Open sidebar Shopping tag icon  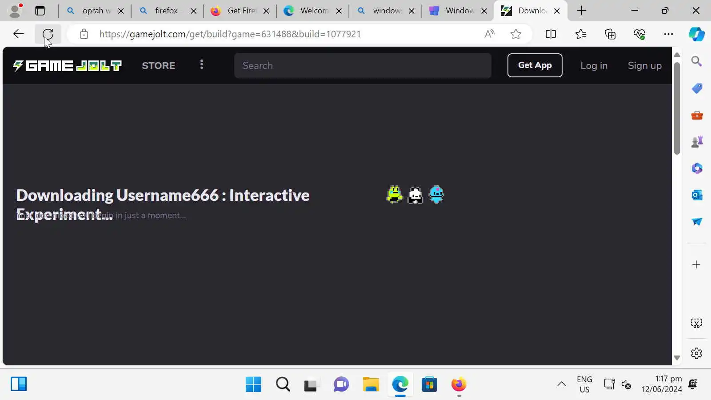coord(697,88)
